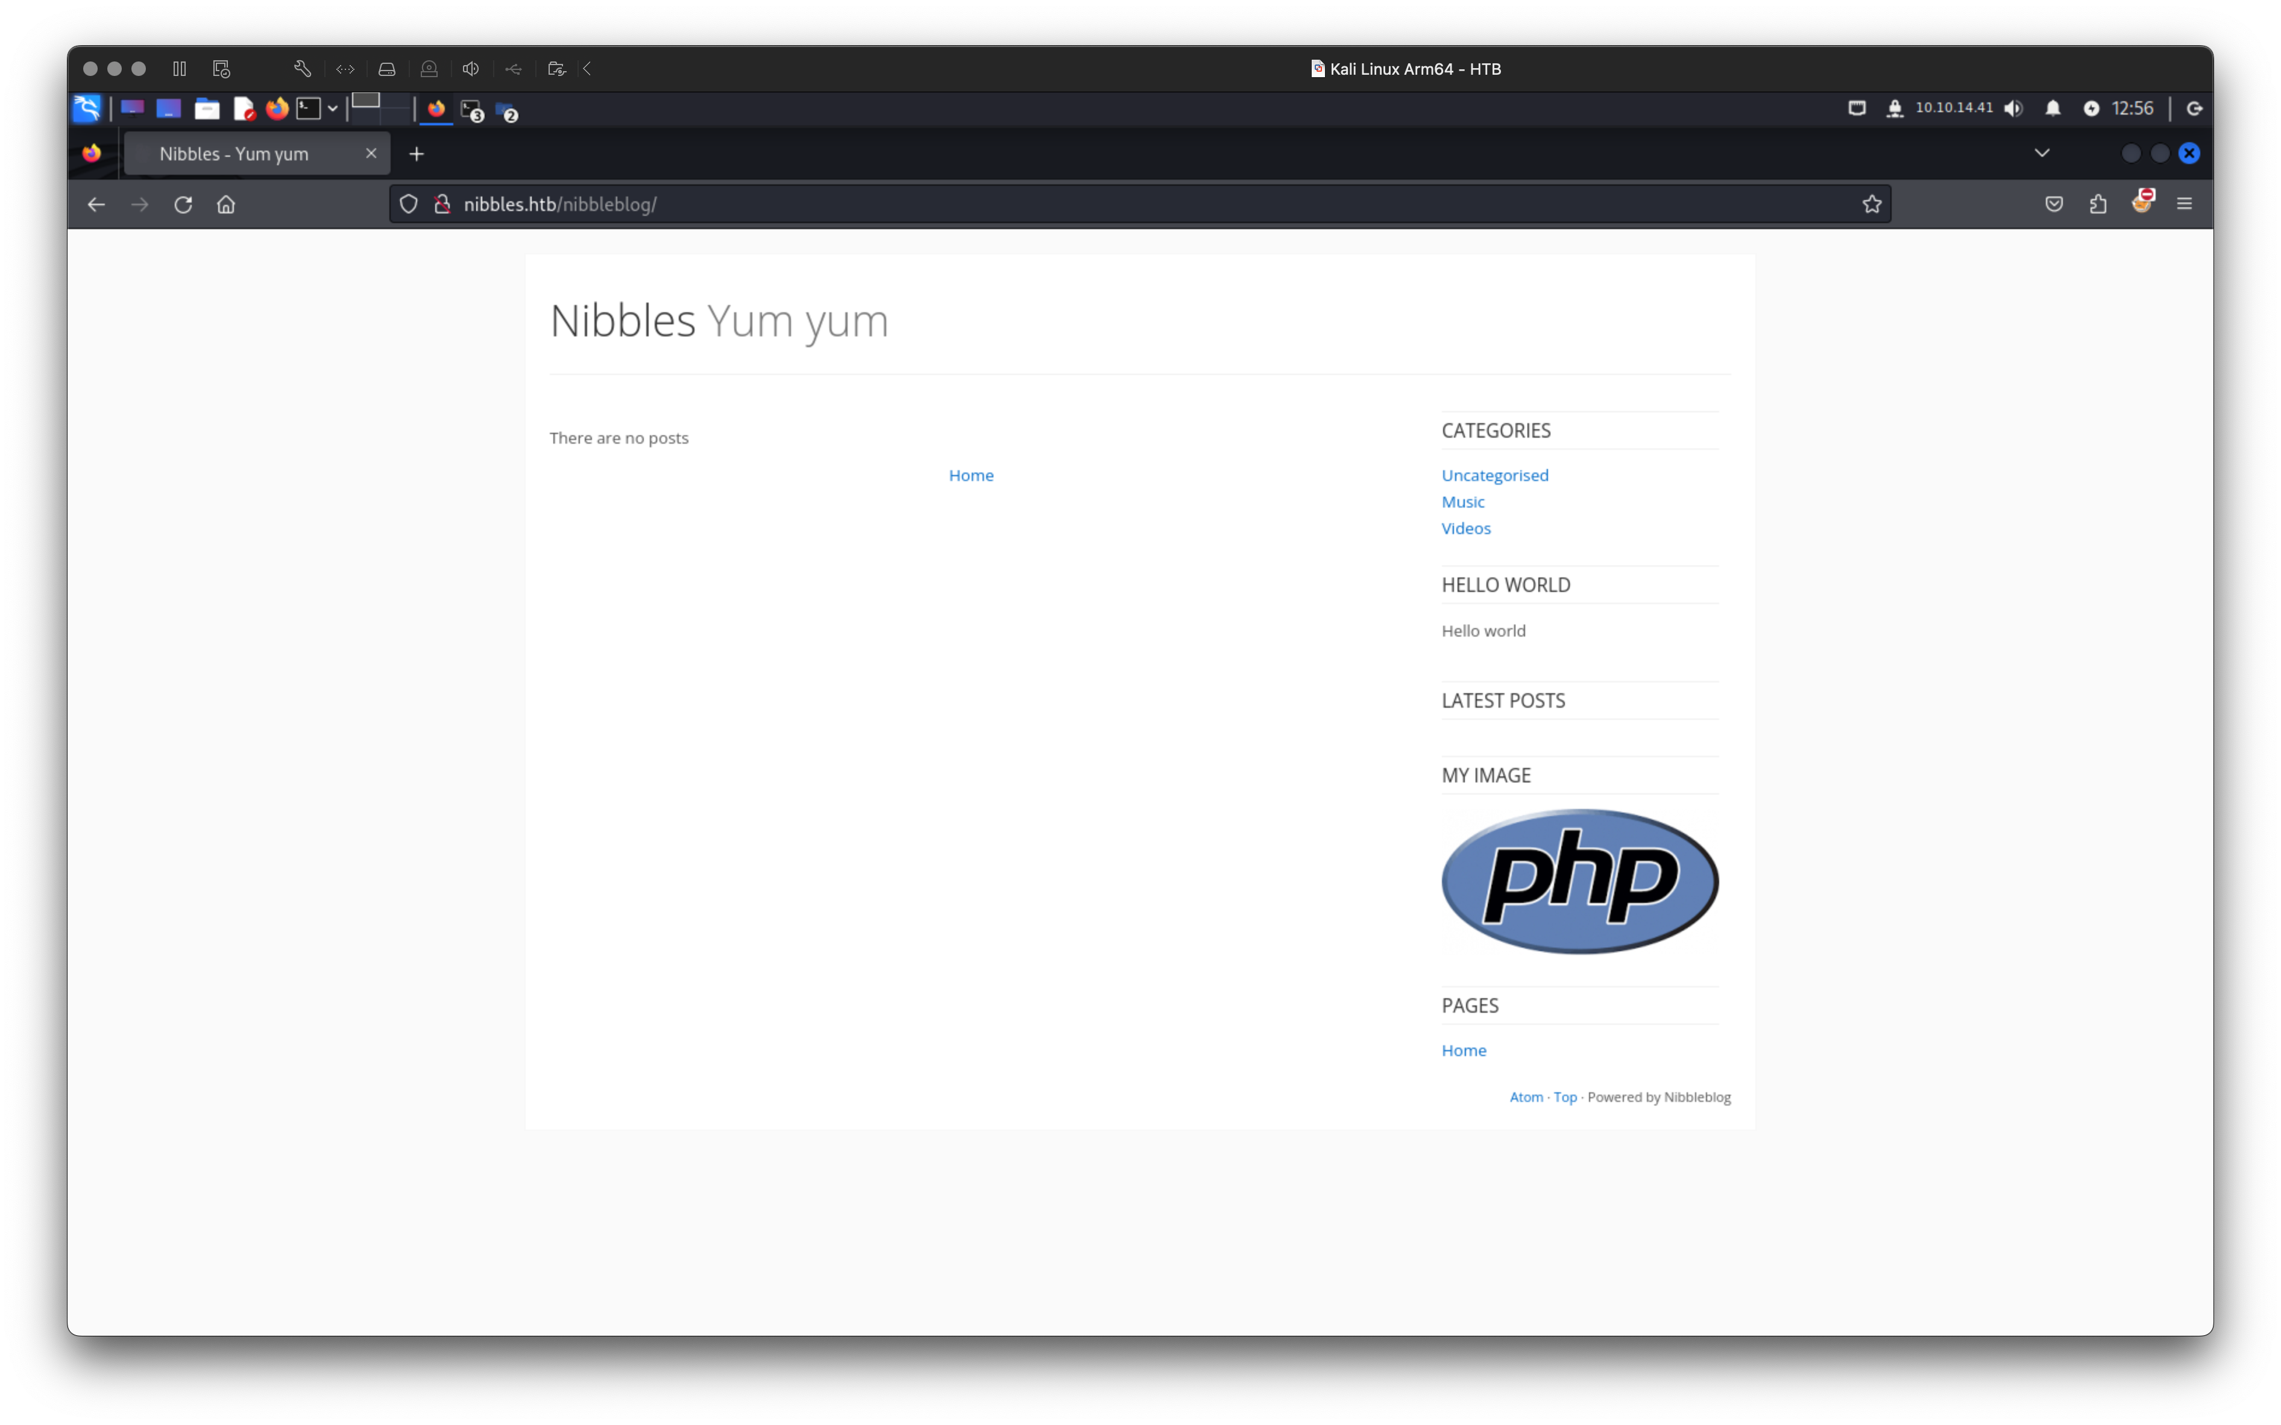Viewport: 2281px width, 1425px height.
Task: Open the Kali applications menu dragon icon
Action: click(x=87, y=109)
